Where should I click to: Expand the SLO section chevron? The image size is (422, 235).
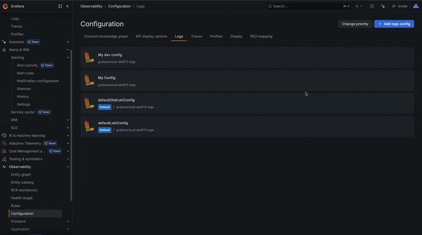68,128
